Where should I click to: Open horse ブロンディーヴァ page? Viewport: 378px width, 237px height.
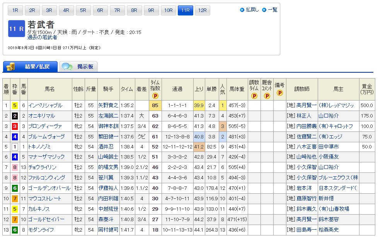(45, 126)
